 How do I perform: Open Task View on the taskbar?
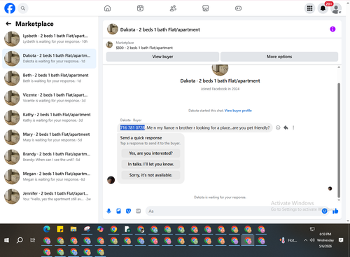(x=33, y=240)
